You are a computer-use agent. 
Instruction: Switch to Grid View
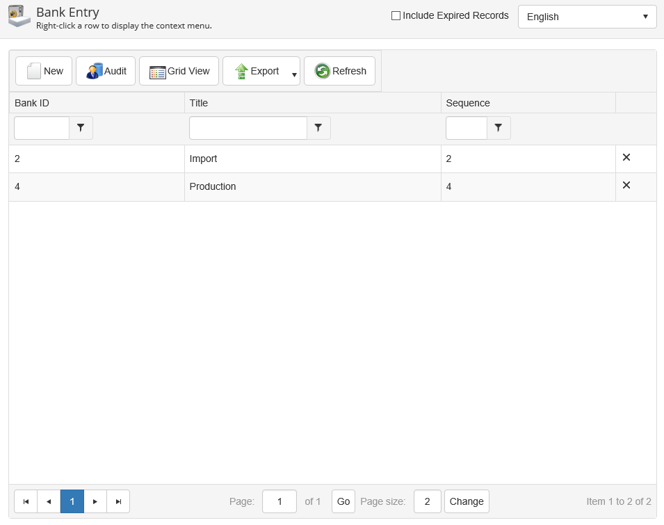pyautogui.click(x=179, y=71)
